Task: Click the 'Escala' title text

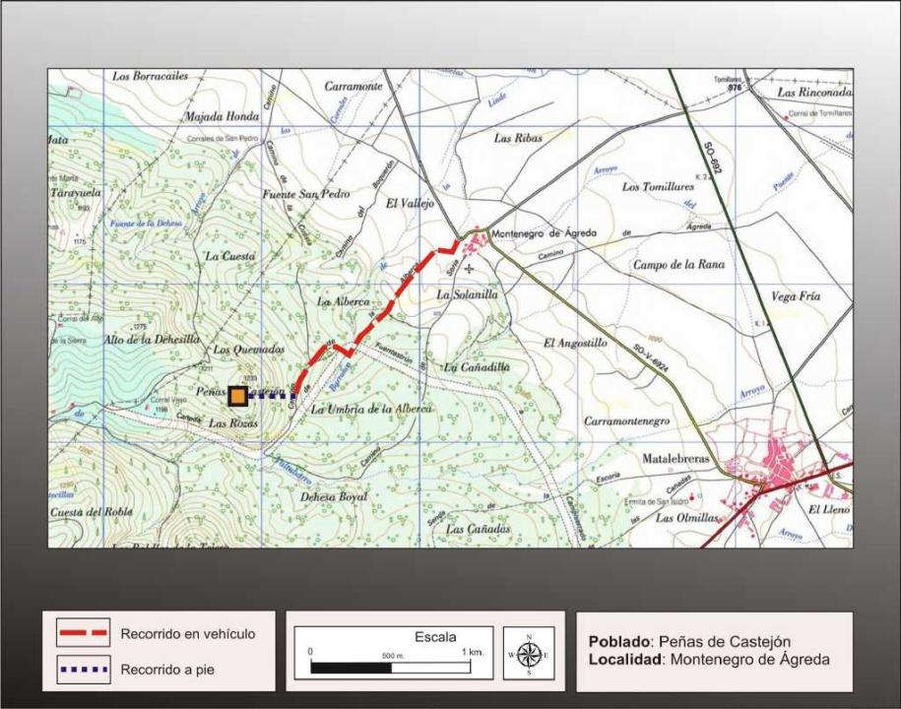Action: click(x=435, y=637)
